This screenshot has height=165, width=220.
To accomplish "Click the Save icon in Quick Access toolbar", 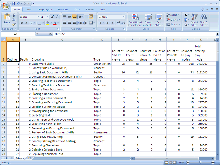I will tap(13, 3).
